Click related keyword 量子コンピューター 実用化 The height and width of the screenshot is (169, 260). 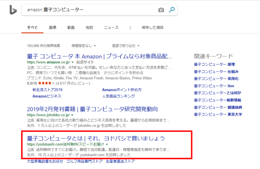coord(216,79)
